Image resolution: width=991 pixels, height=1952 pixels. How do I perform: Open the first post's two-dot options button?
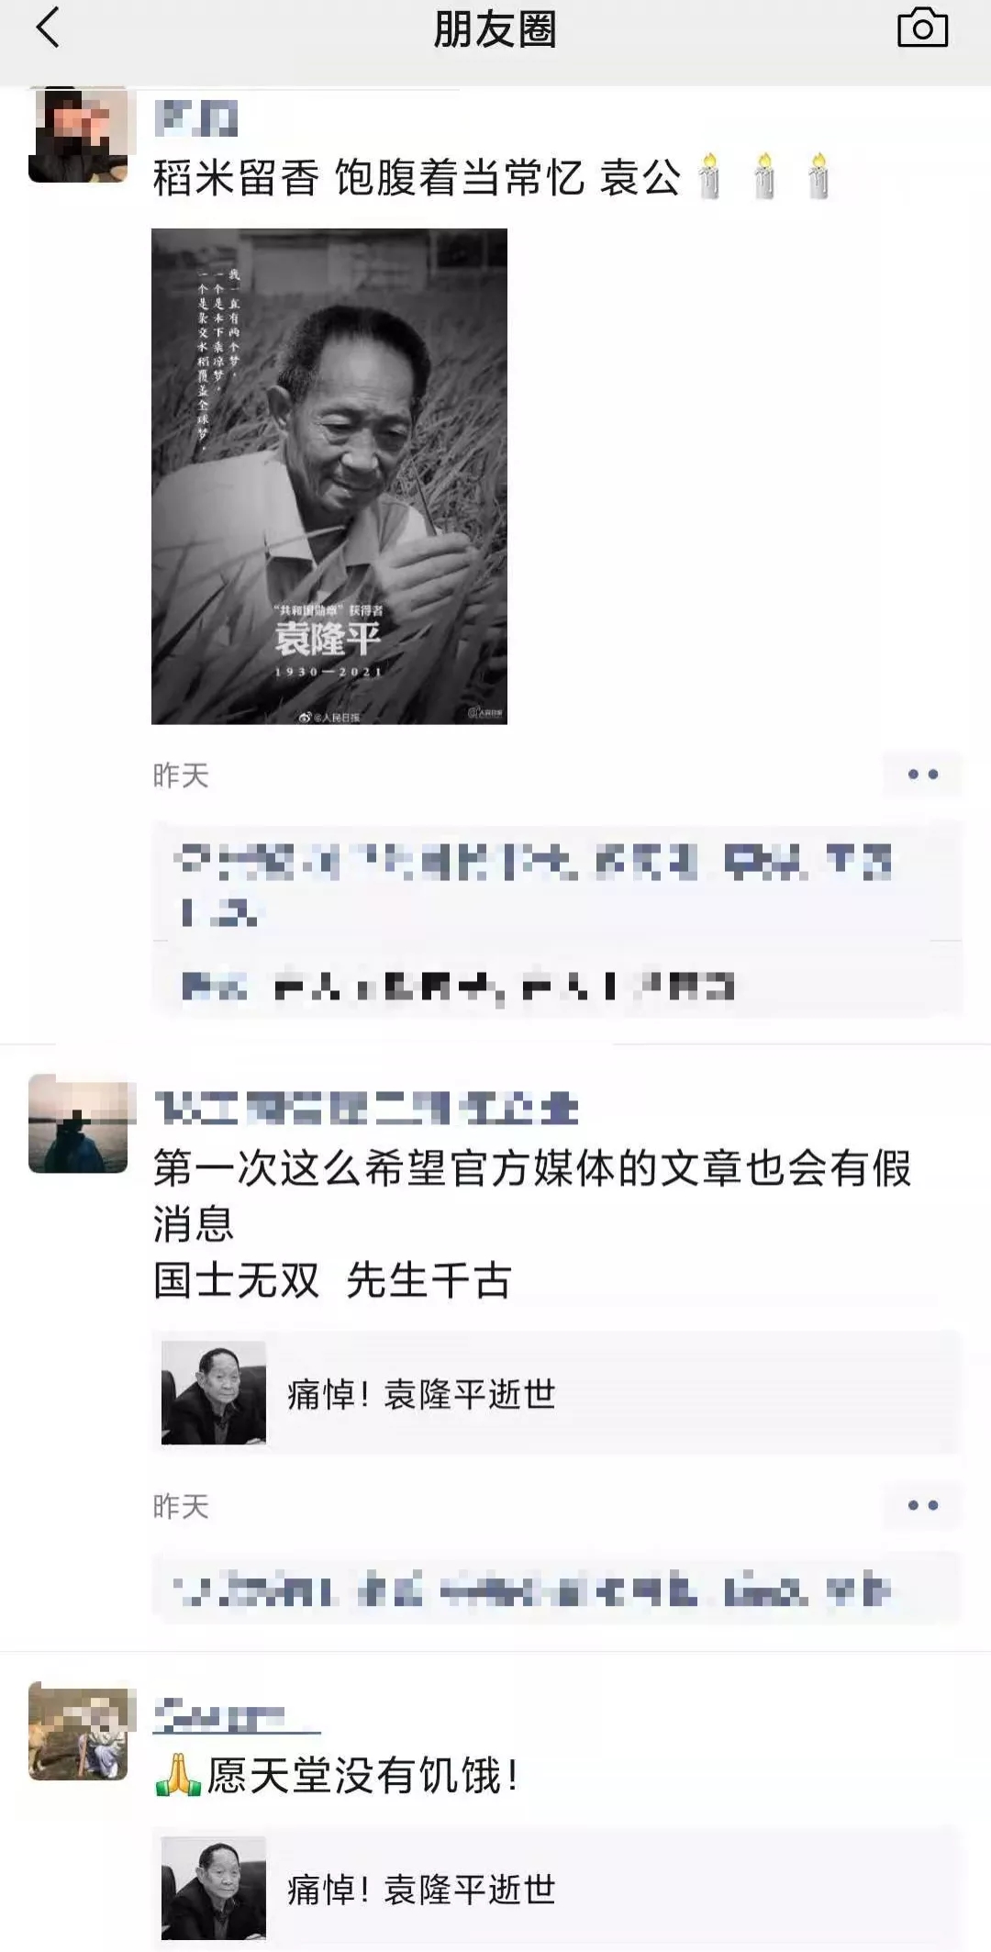[x=922, y=775]
